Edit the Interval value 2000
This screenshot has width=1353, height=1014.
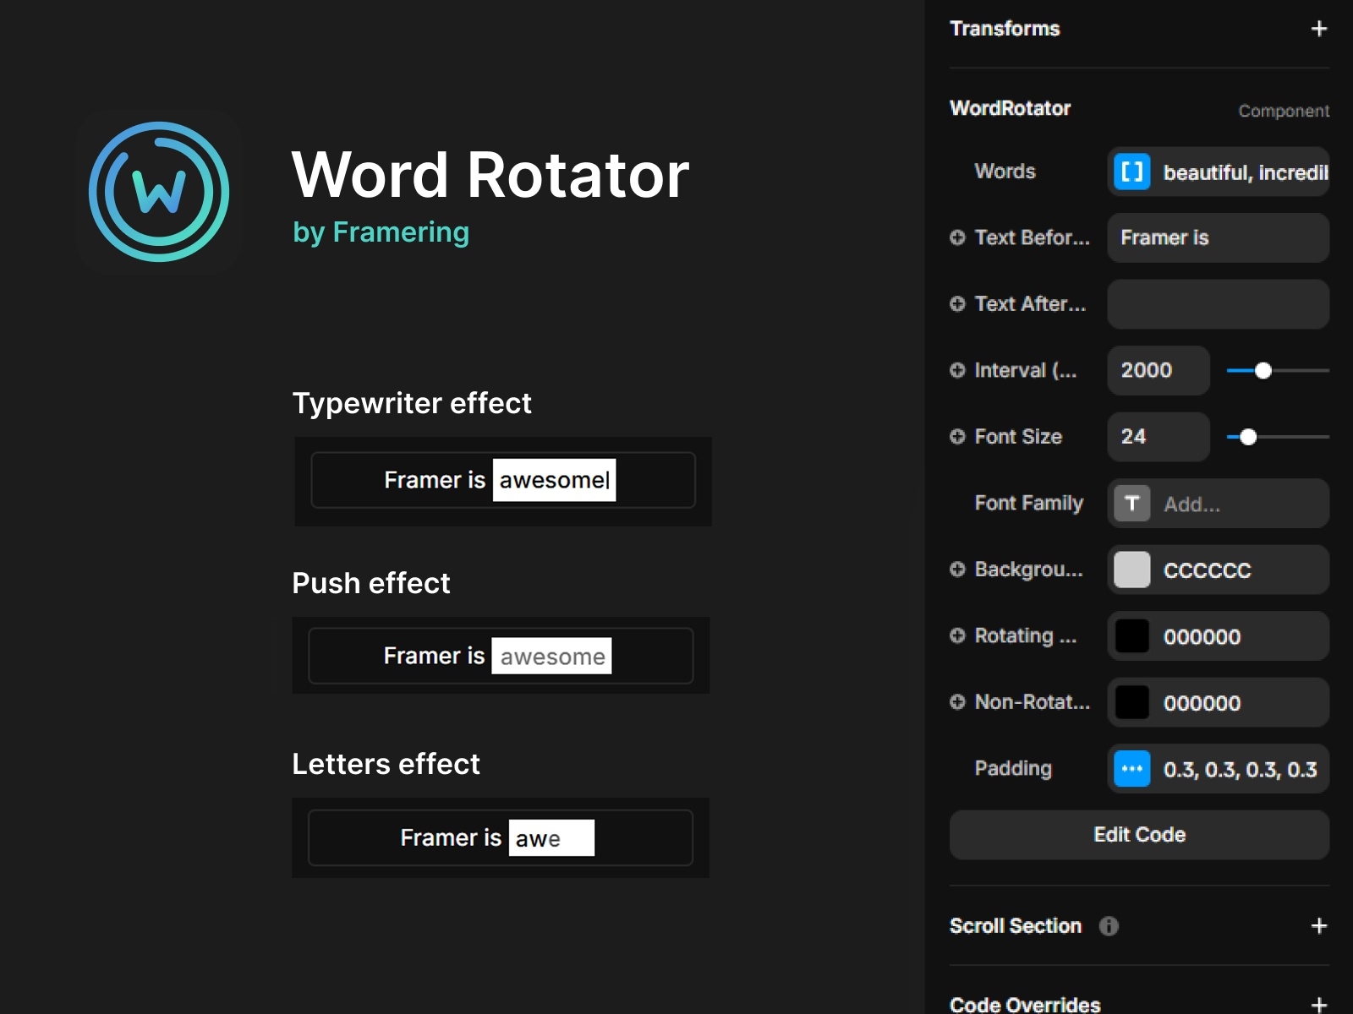(1159, 370)
